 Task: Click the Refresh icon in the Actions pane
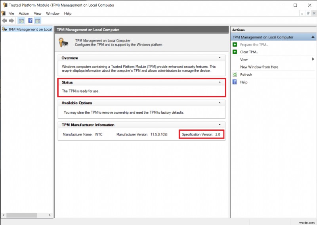point(235,74)
